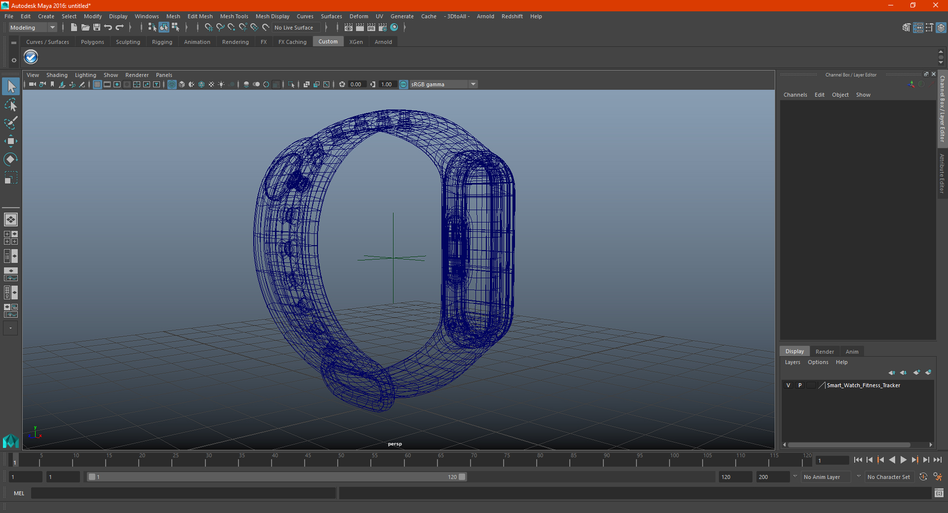Open Render Settings window
This screenshot has height=513, width=948.
click(x=383, y=28)
